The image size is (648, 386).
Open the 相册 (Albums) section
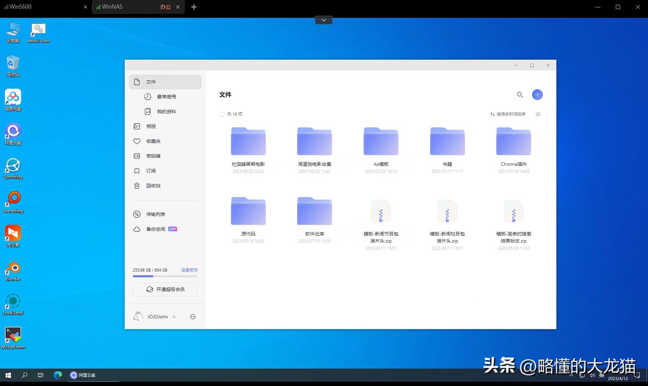(151, 126)
